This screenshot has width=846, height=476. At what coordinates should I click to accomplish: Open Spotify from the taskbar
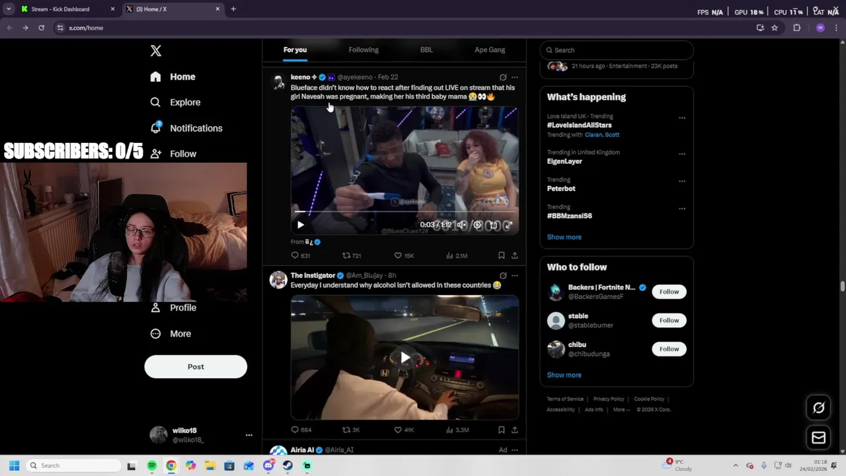(152, 465)
